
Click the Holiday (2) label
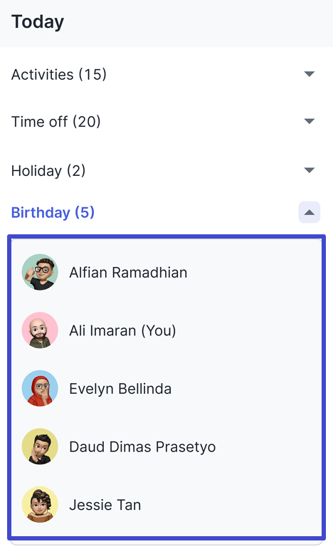(48, 171)
